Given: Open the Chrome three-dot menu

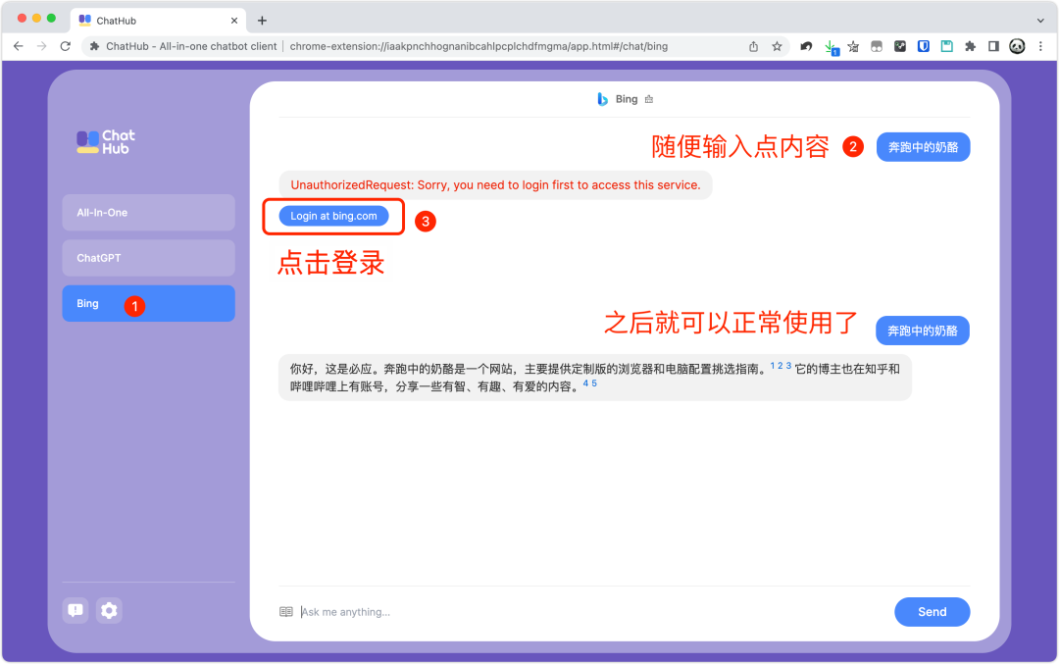Looking at the screenshot, I should 1040,47.
